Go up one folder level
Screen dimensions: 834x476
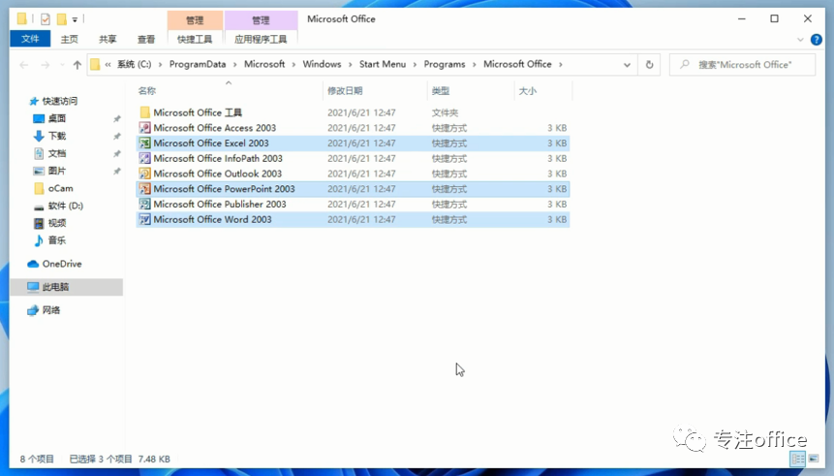[77, 65]
